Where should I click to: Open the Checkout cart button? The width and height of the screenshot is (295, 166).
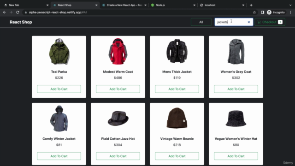270,22
